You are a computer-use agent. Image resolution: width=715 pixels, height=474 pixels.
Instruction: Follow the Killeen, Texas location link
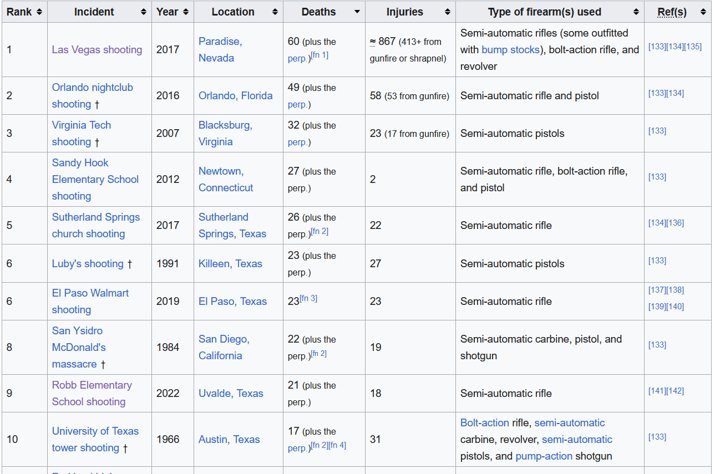click(x=230, y=263)
